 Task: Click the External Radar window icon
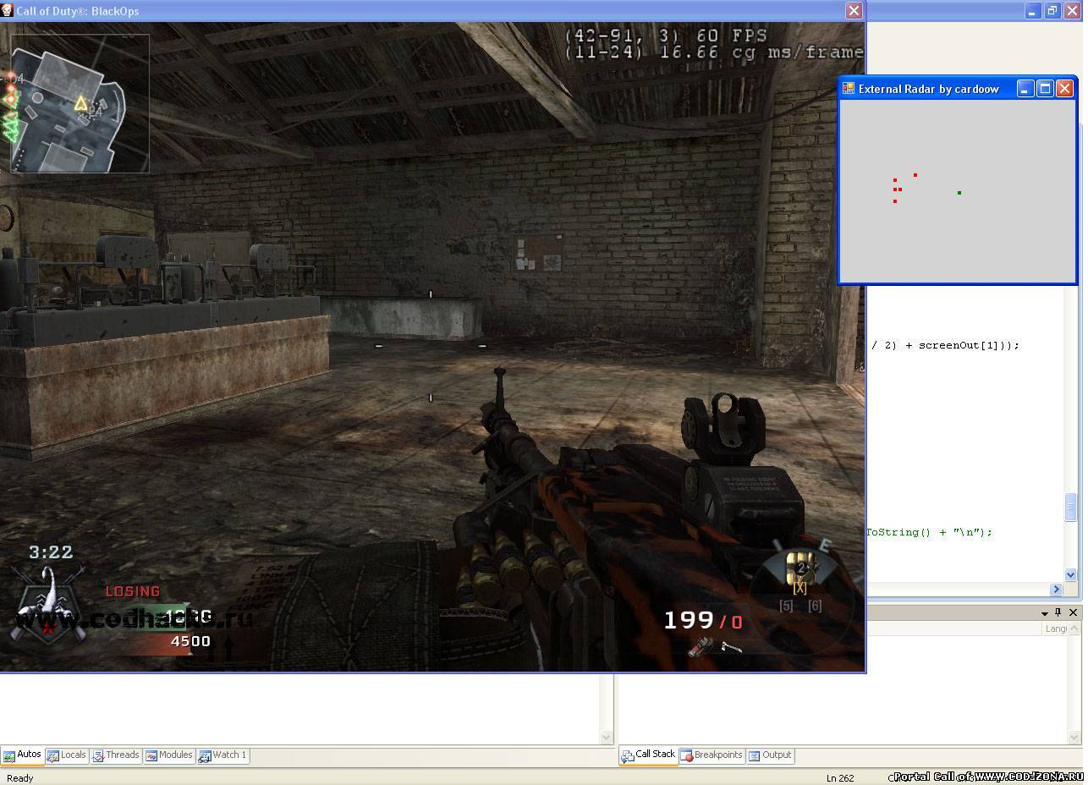coord(848,88)
